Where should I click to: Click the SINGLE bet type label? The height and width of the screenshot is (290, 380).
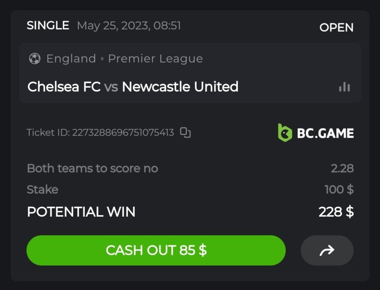[x=48, y=26]
